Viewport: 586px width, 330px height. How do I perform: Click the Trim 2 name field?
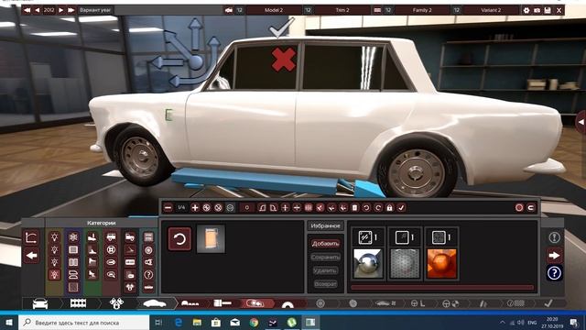[342, 10]
